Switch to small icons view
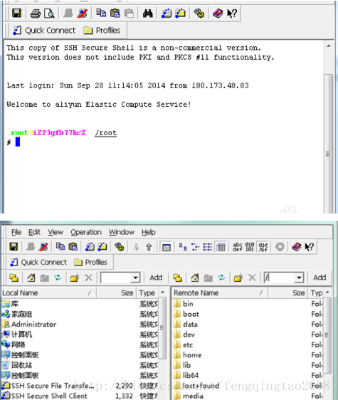Viewport: 338px width, 400px height. 196,247
